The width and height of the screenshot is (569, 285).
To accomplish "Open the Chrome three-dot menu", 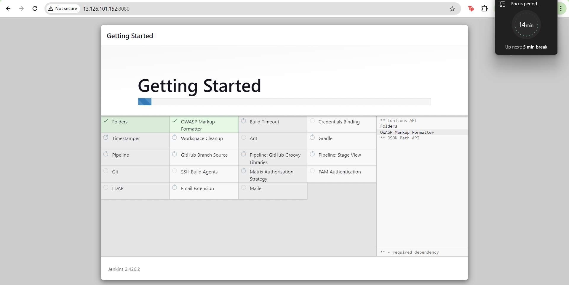I will [561, 9].
